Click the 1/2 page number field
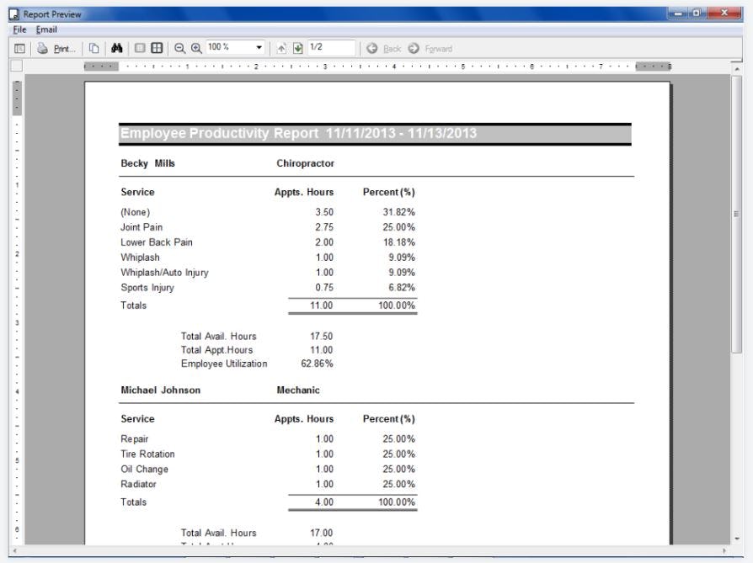 (x=331, y=47)
